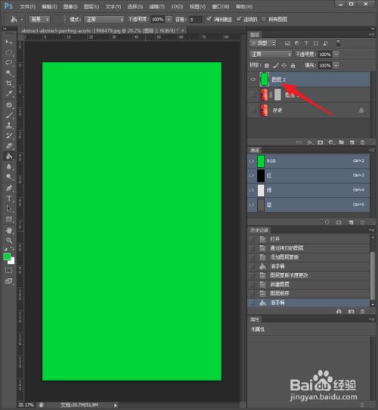Open the 图像(I) menu
The height and width of the screenshot is (410, 378).
click(70, 7)
